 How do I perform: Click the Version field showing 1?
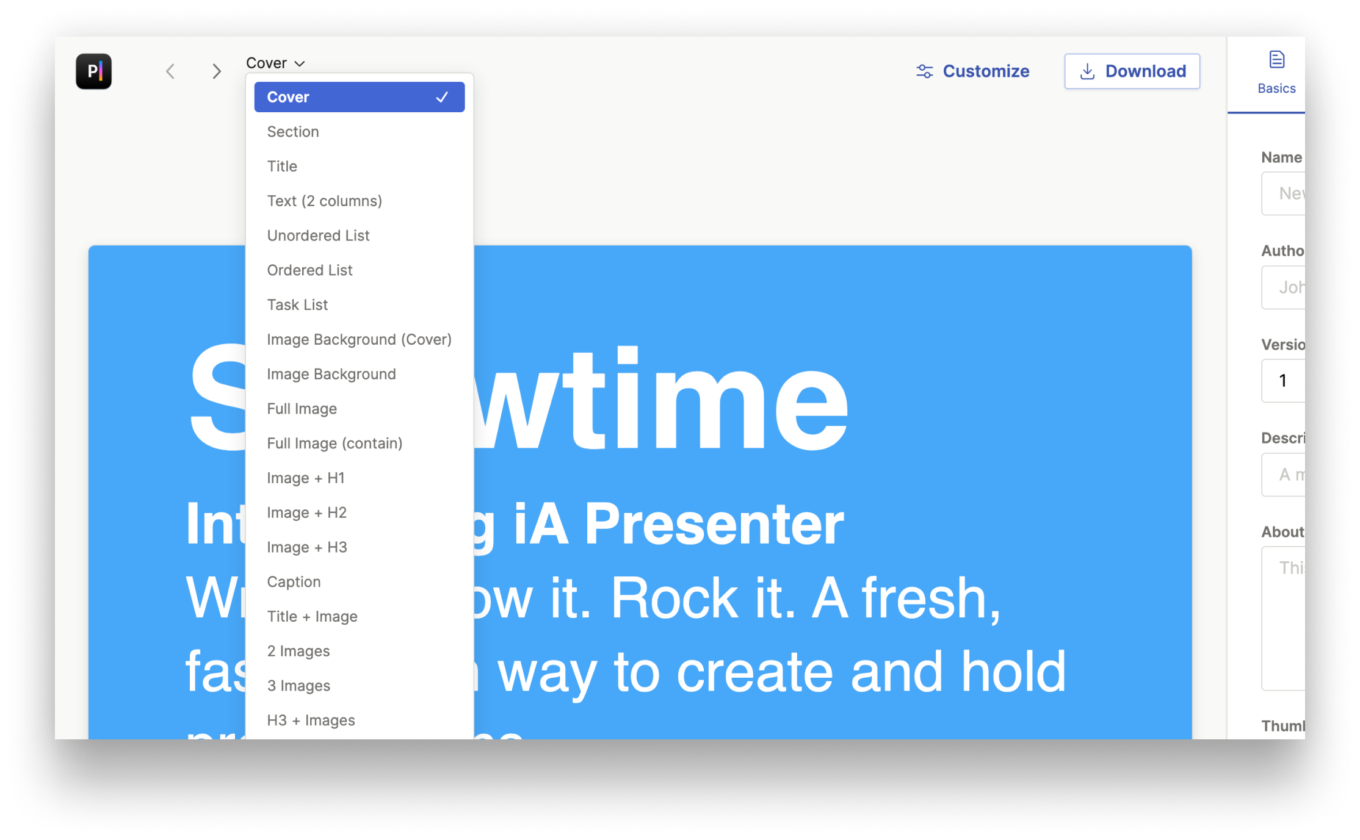[1284, 381]
